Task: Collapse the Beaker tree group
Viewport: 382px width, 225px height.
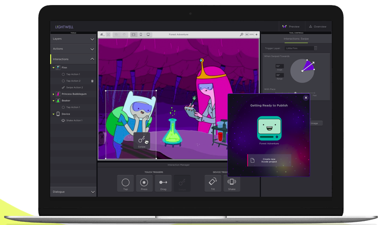Action: point(53,101)
